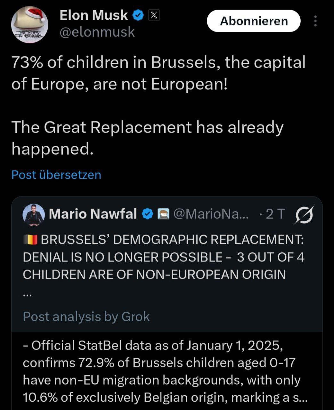
Task: Click the Mario Nawfal name
Action: (93, 214)
